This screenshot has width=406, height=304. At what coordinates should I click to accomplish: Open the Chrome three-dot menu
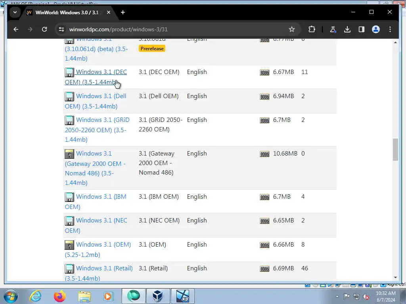click(390, 29)
